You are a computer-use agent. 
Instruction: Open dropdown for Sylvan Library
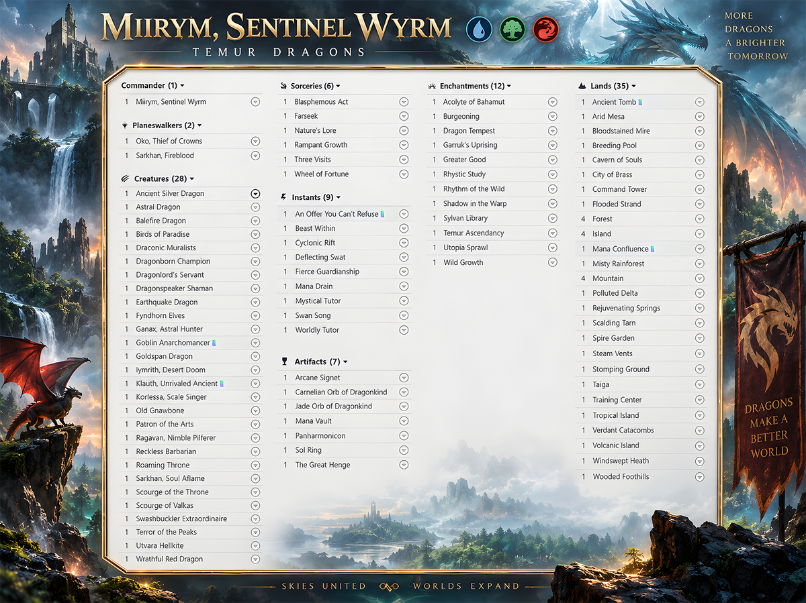(x=553, y=218)
